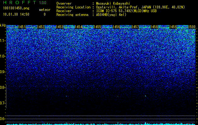Click the kHz axis unit label
This screenshot has width=198, height=125.
[3, 25]
